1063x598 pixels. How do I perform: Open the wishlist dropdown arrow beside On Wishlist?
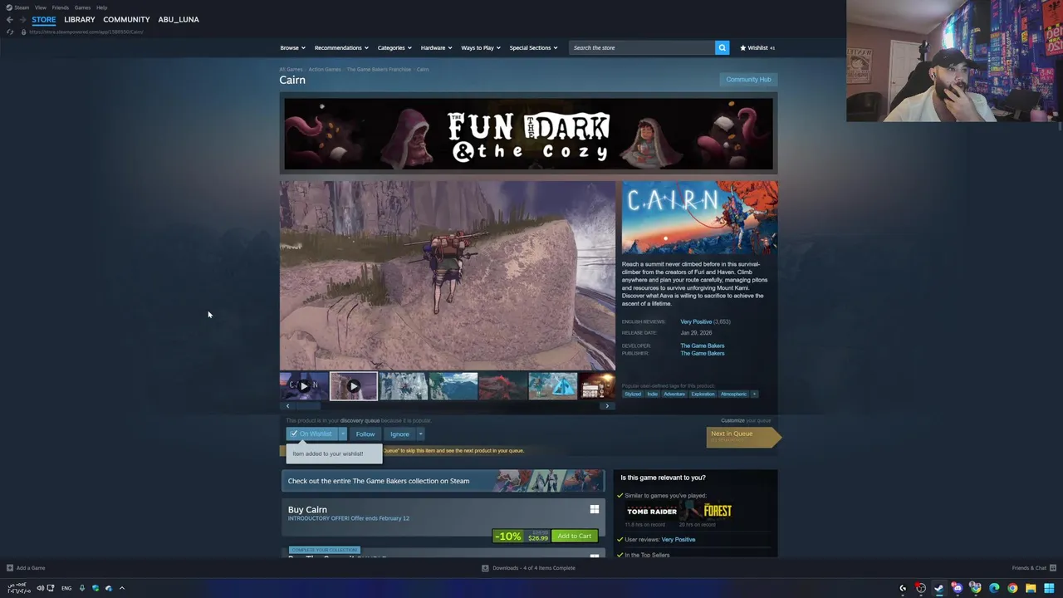[342, 434]
